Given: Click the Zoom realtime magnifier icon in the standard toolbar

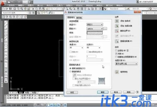Looking at the screenshot, I should point(67,9).
